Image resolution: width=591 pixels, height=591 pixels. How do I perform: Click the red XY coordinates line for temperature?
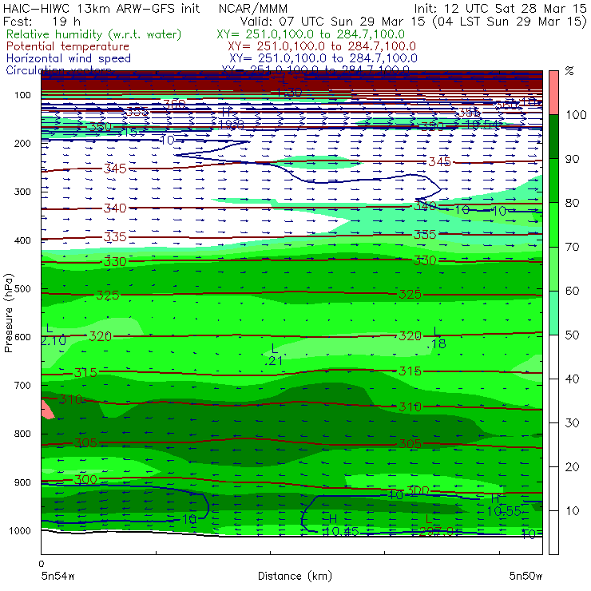(322, 46)
